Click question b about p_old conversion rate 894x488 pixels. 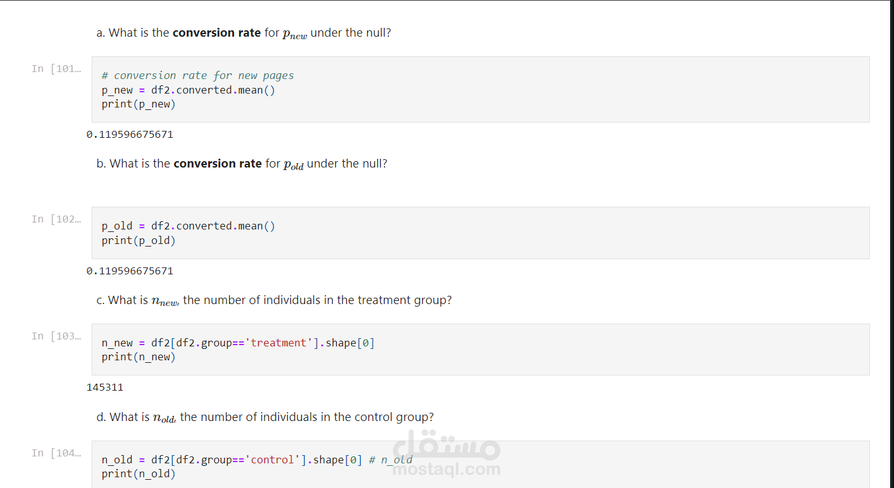click(x=242, y=164)
